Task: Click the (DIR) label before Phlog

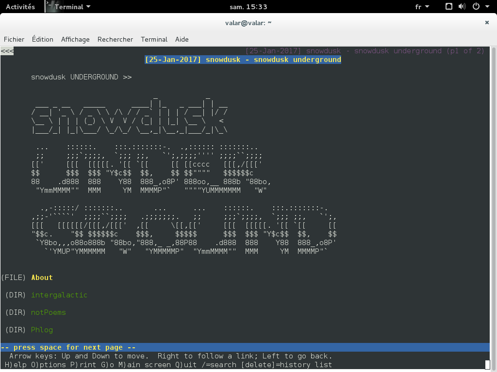Action: coord(16,329)
